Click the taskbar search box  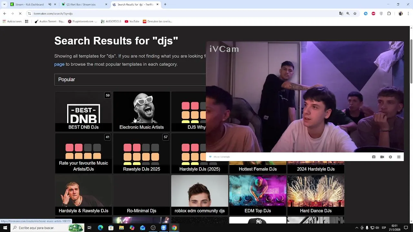point(47,228)
